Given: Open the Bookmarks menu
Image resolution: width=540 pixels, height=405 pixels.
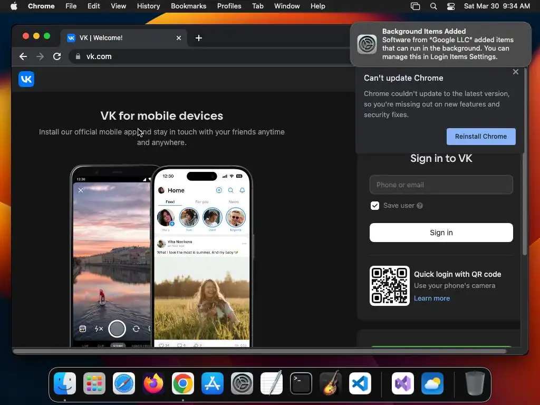Looking at the screenshot, I should (188, 6).
